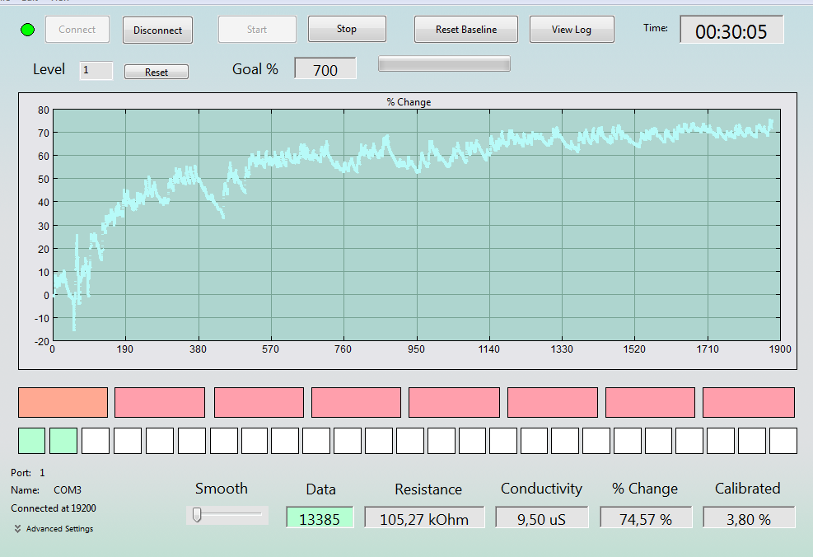Click the Reset Baseline button
Screen dimensions: 813x557
click(x=466, y=30)
